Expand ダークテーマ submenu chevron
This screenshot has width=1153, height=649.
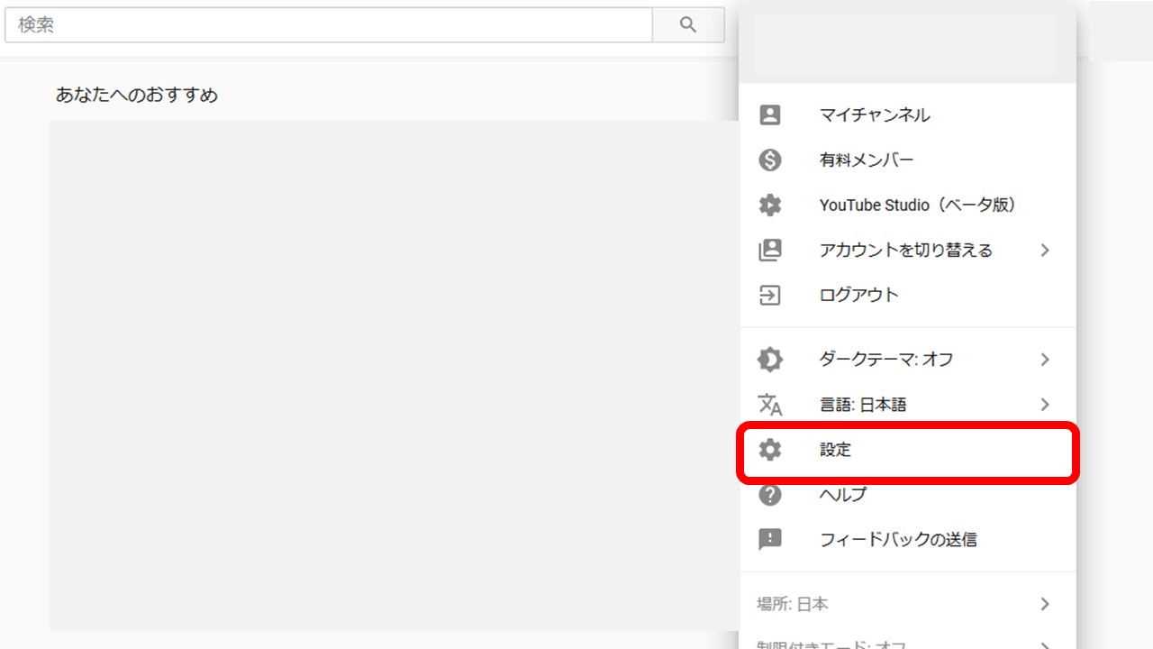click(x=1045, y=360)
